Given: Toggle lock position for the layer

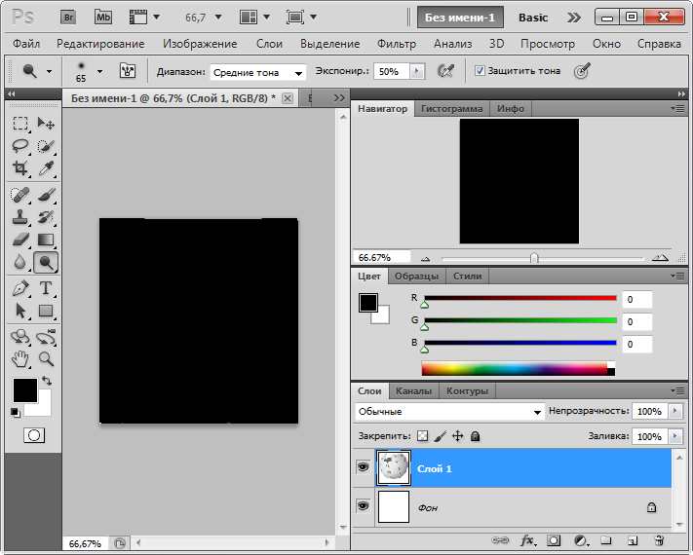Looking at the screenshot, I should (x=458, y=436).
